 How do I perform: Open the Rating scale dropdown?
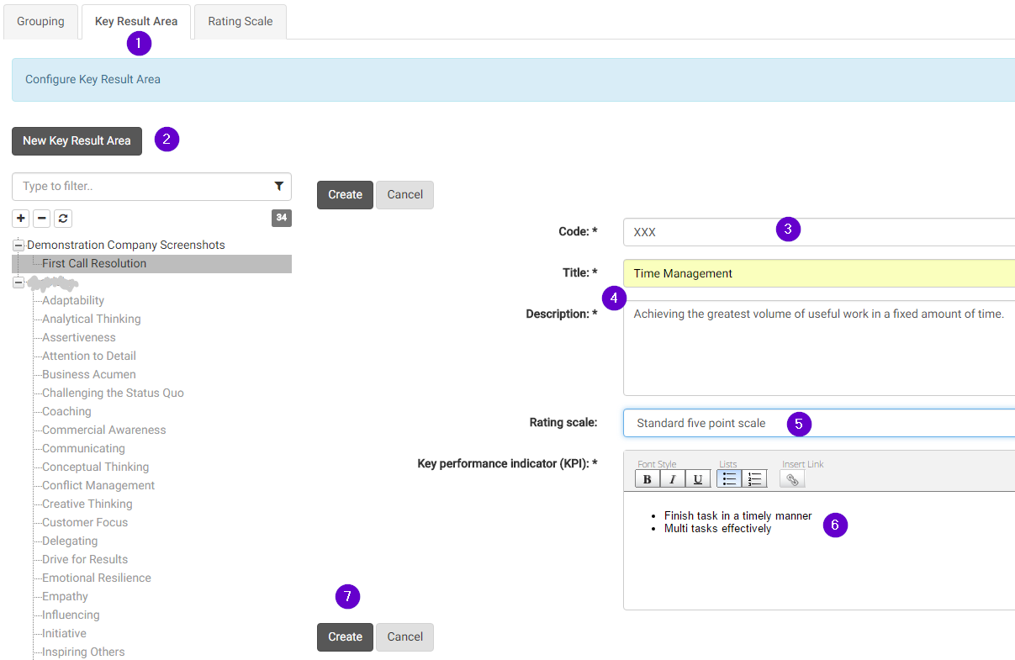click(819, 423)
